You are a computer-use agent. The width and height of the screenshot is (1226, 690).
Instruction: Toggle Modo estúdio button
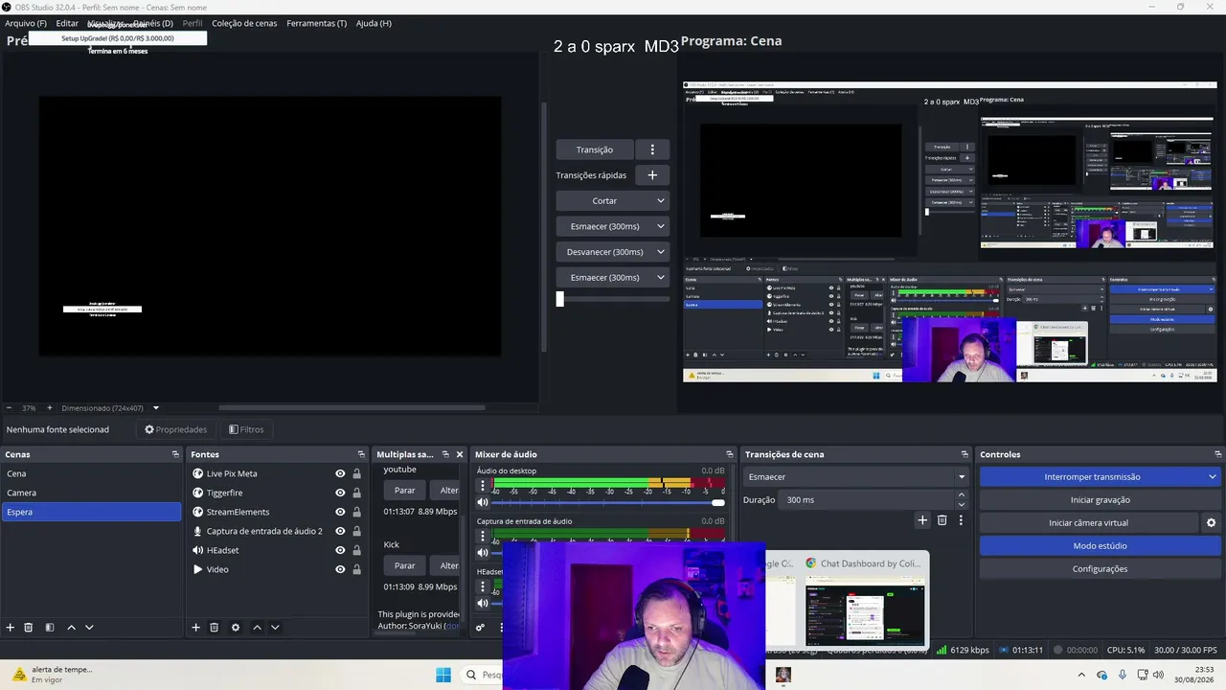pos(1100,546)
